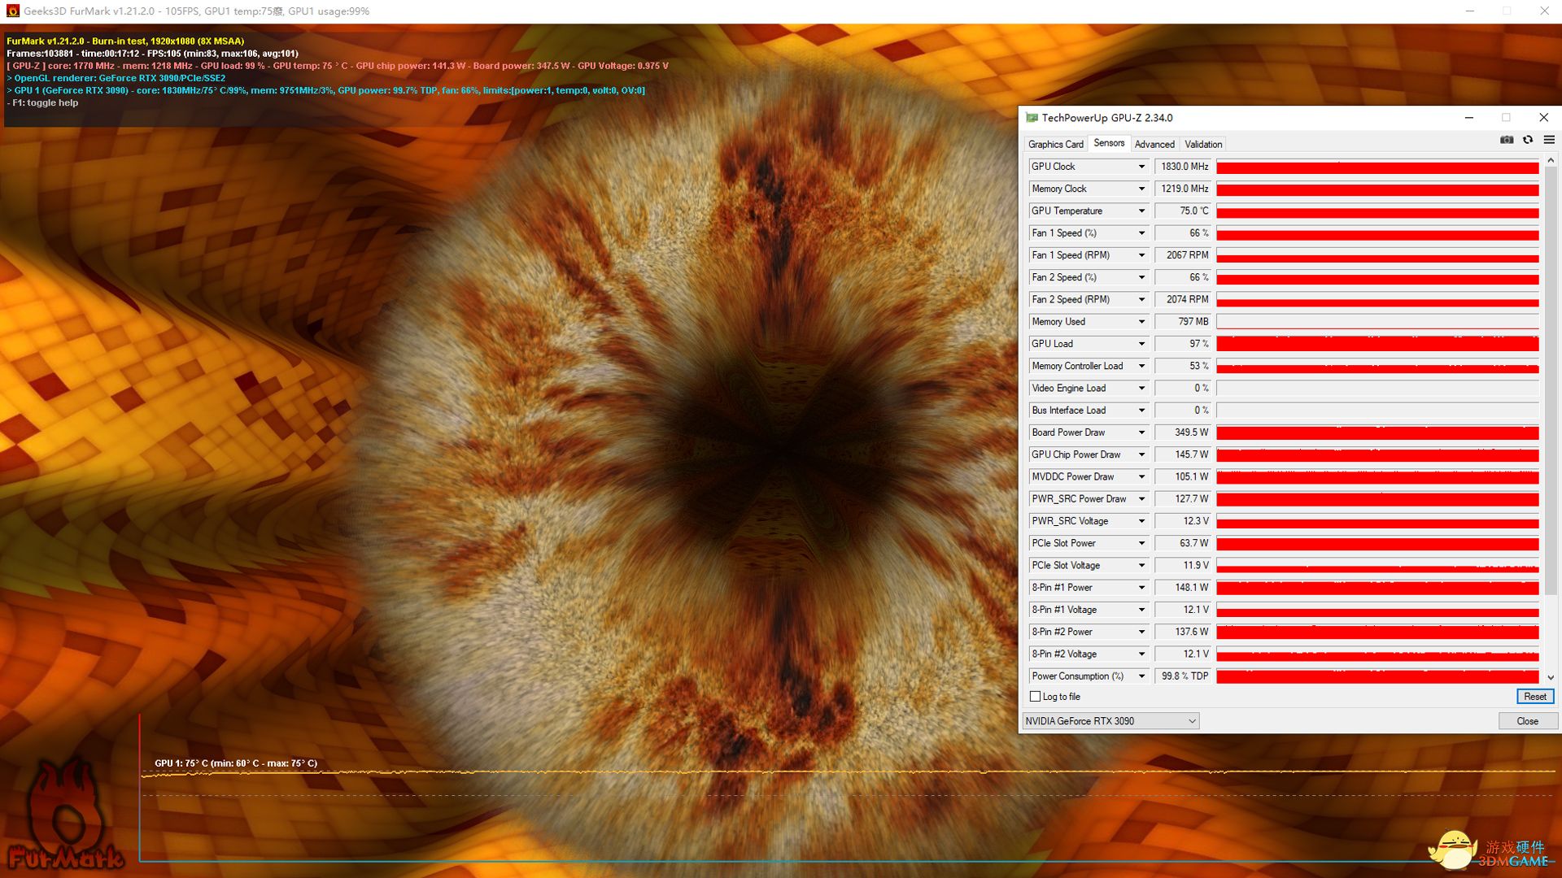Open the GPU-Z hamburger menu icon
1562x878 pixels.
tap(1549, 140)
